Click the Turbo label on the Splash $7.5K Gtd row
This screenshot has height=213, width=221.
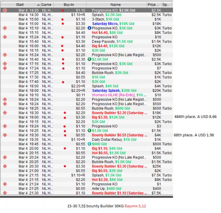[167, 175]
